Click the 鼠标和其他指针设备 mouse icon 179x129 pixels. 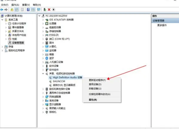coord(47,89)
